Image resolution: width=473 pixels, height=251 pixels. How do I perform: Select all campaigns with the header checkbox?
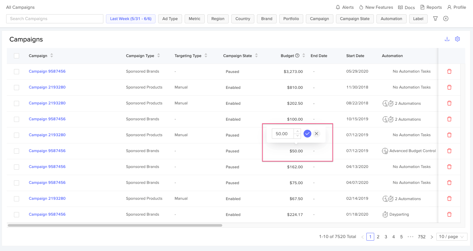point(17,56)
